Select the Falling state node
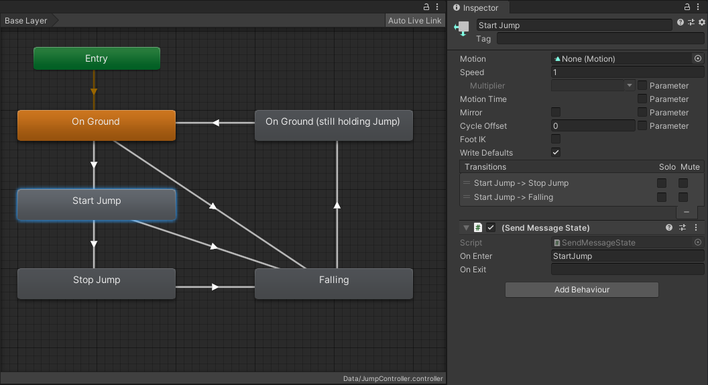 pos(334,284)
